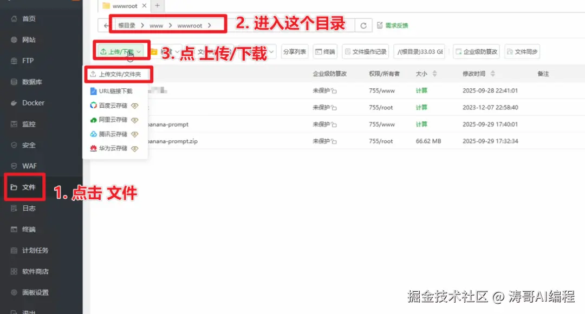Open the 软件商店 app store icon
The width and height of the screenshot is (585, 314).
pos(30,271)
